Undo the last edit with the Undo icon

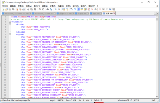(x=39, y=9)
